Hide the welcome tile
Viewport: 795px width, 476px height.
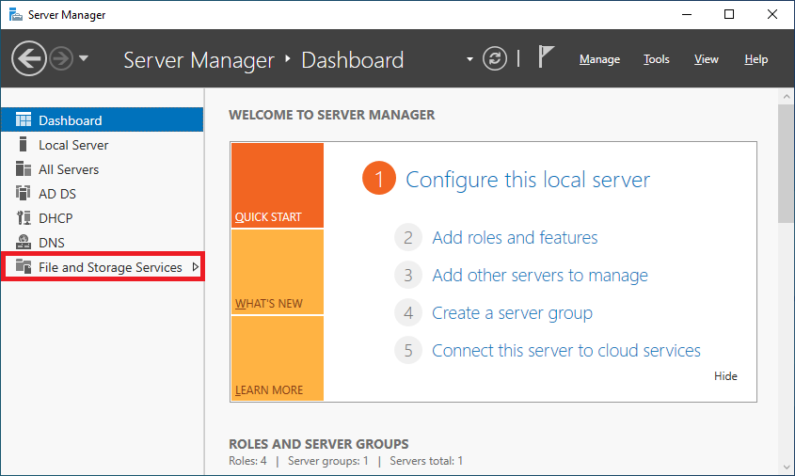tap(725, 376)
